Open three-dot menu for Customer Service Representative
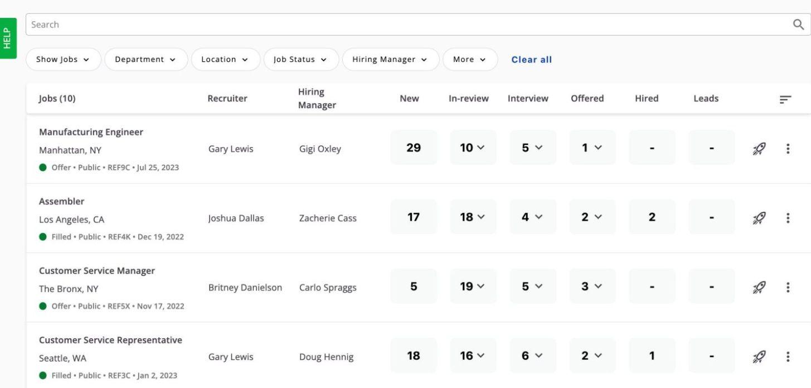Viewport: 811px width, 388px height. click(788, 356)
